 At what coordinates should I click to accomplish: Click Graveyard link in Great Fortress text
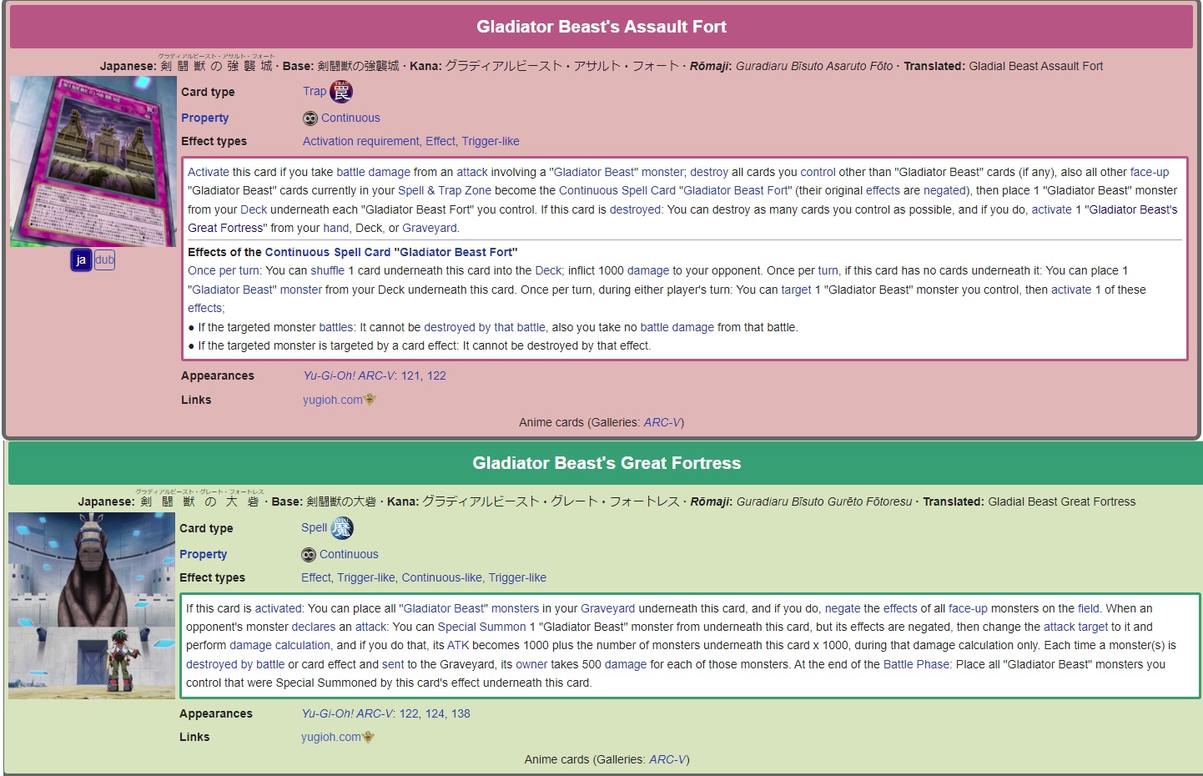(608, 609)
